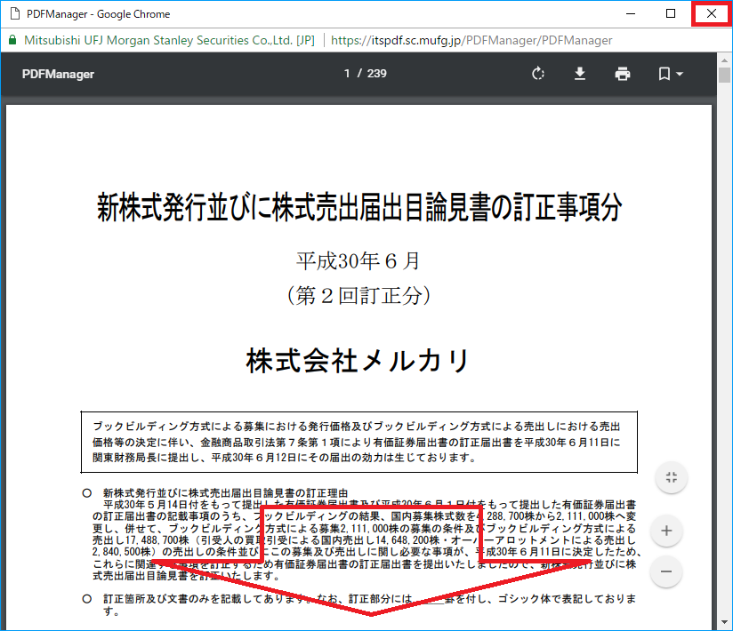
Task: Click the 株式会社メルカリ heading
Action: click(358, 361)
